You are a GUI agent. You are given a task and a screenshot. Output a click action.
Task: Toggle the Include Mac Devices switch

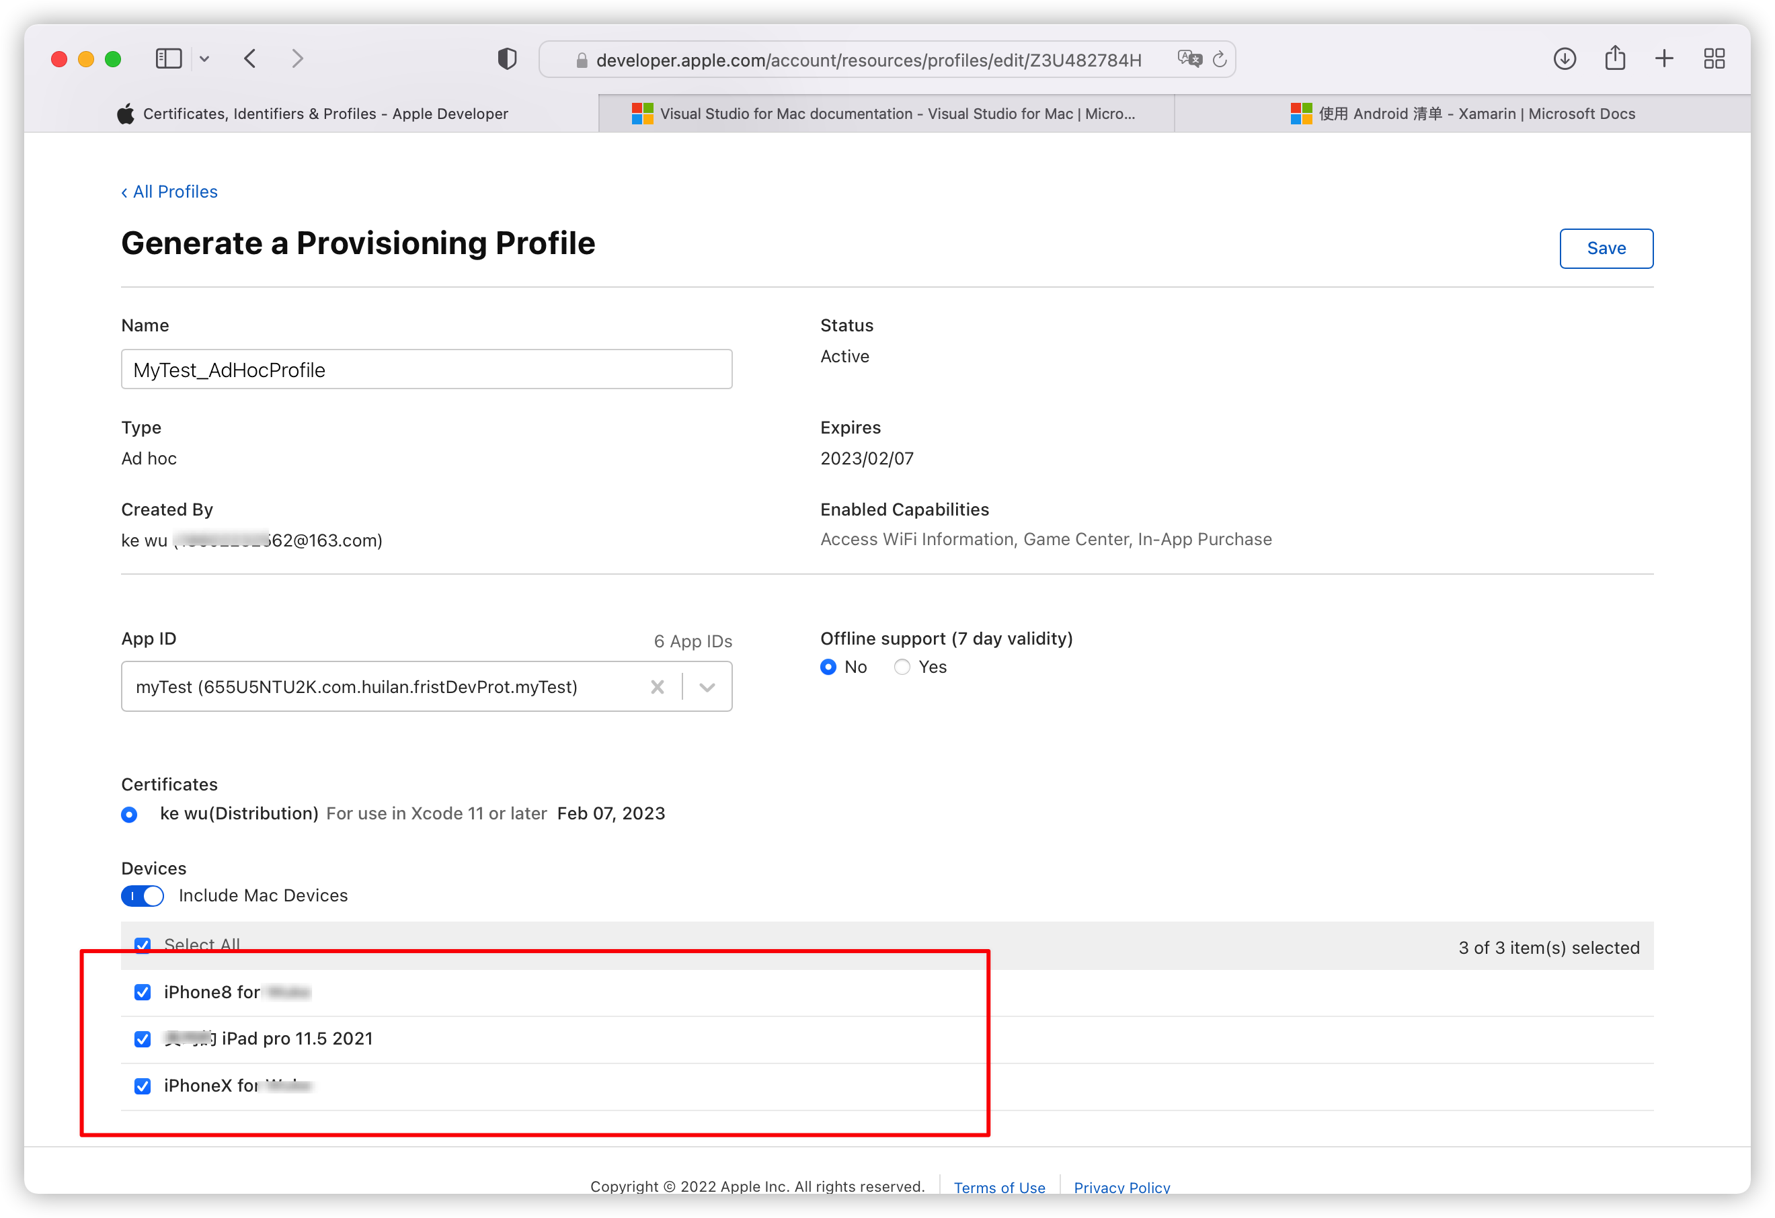143,896
